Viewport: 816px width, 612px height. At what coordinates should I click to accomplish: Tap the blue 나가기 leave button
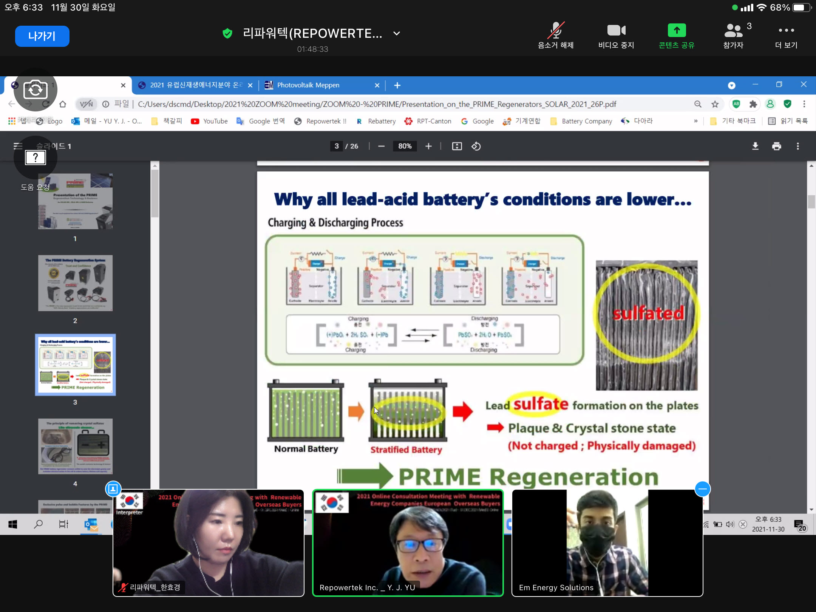pos(42,36)
